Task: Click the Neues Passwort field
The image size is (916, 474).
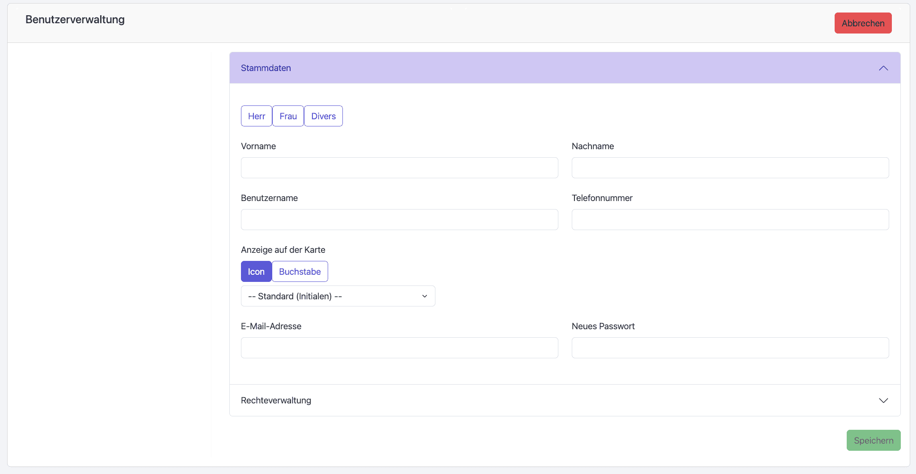Action: pos(730,348)
